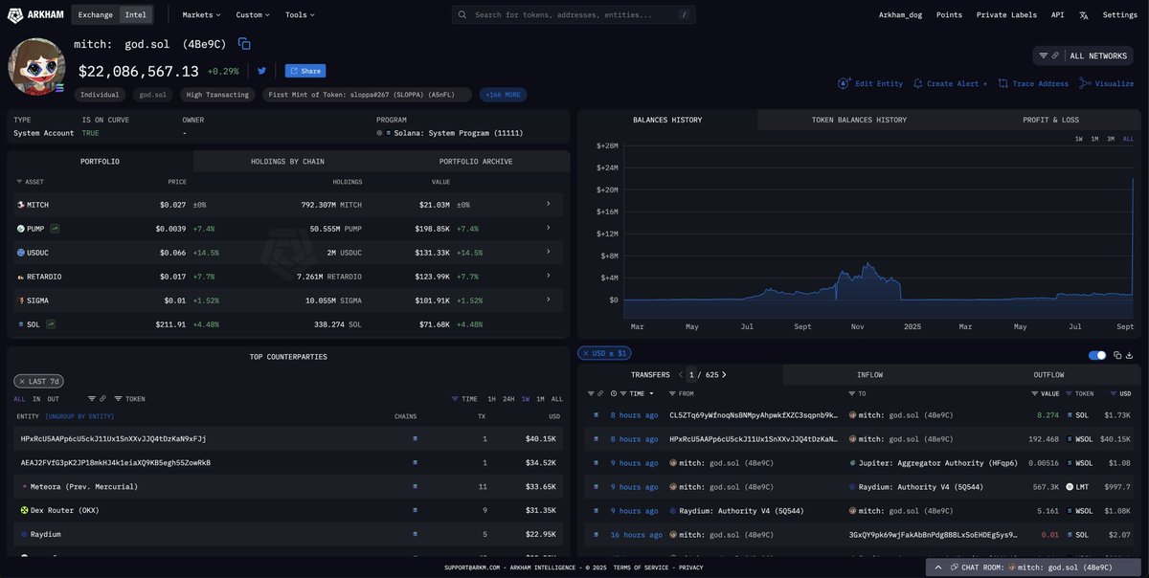
Task: Expand the RETARDIO asset row chevron
Action: tap(549, 277)
